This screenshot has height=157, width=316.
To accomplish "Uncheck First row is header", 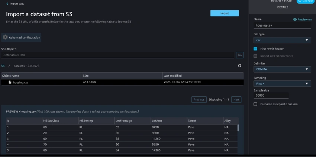I will tap(255, 49).
